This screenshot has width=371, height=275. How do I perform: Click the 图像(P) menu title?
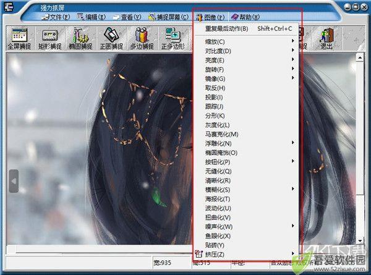pos(210,17)
